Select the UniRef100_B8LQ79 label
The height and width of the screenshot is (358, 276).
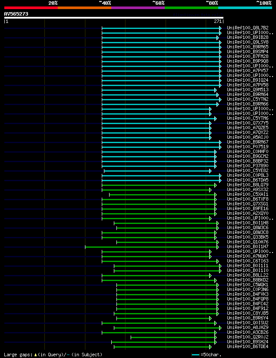pyautogui.click(x=248, y=185)
